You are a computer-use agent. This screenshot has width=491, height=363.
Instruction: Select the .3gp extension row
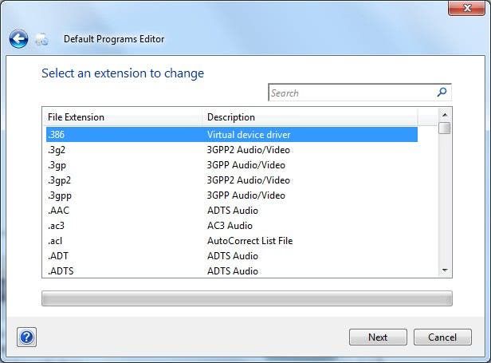(x=232, y=165)
